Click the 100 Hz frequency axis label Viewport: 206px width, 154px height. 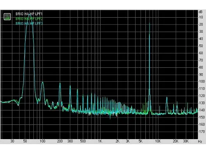click(42, 141)
